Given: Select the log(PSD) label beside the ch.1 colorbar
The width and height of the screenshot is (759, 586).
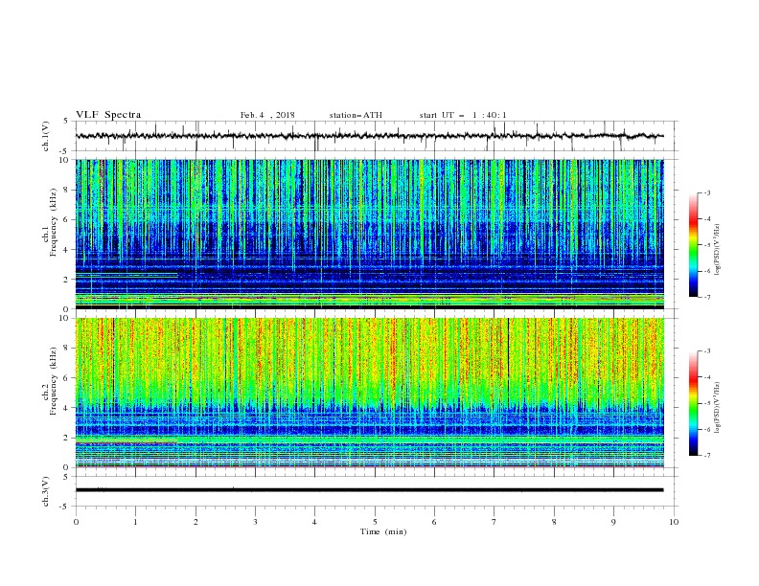Looking at the screenshot, I should (717, 250).
